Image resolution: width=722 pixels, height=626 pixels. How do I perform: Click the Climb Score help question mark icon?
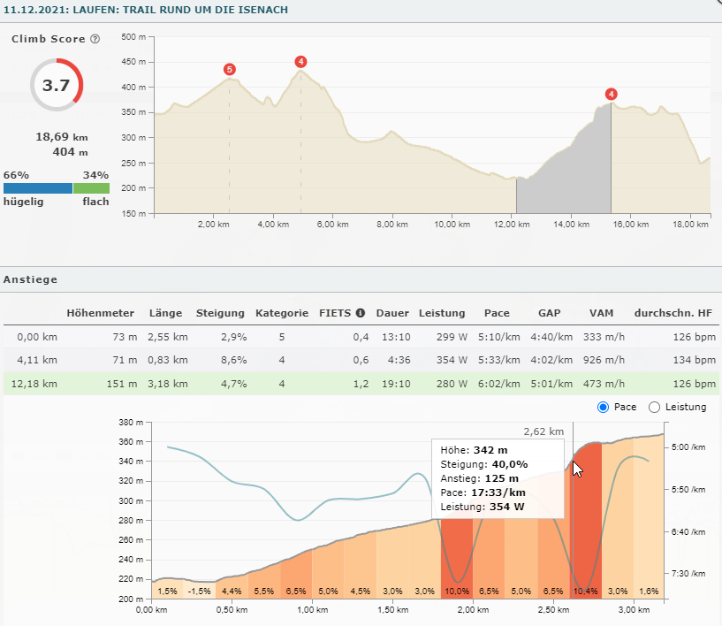pos(95,40)
